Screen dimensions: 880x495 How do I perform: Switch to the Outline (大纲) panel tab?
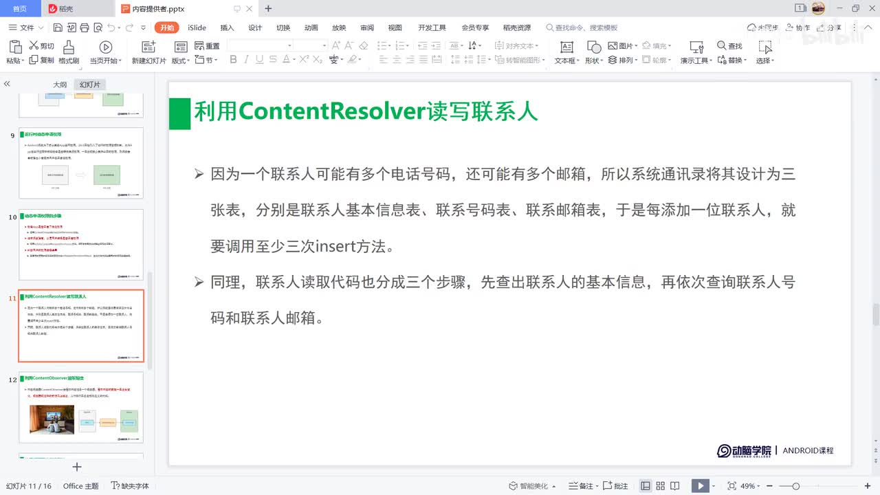pyautogui.click(x=60, y=85)
